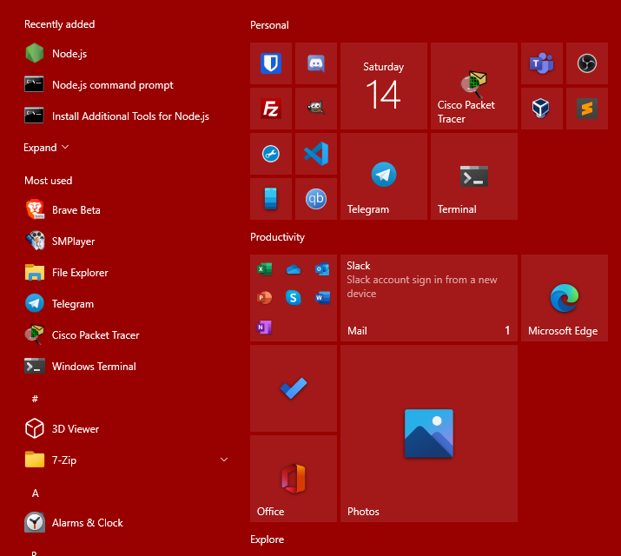Open Skype in the Office folder tile

(294, 297)
